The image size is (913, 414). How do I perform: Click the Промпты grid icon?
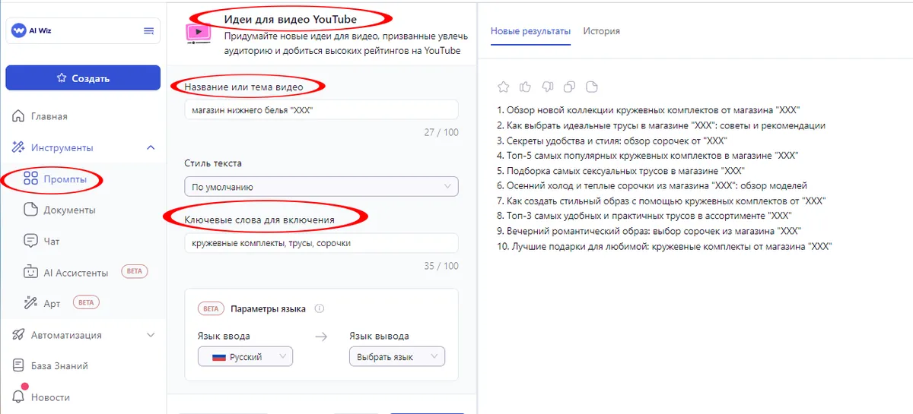pos(31,179)
